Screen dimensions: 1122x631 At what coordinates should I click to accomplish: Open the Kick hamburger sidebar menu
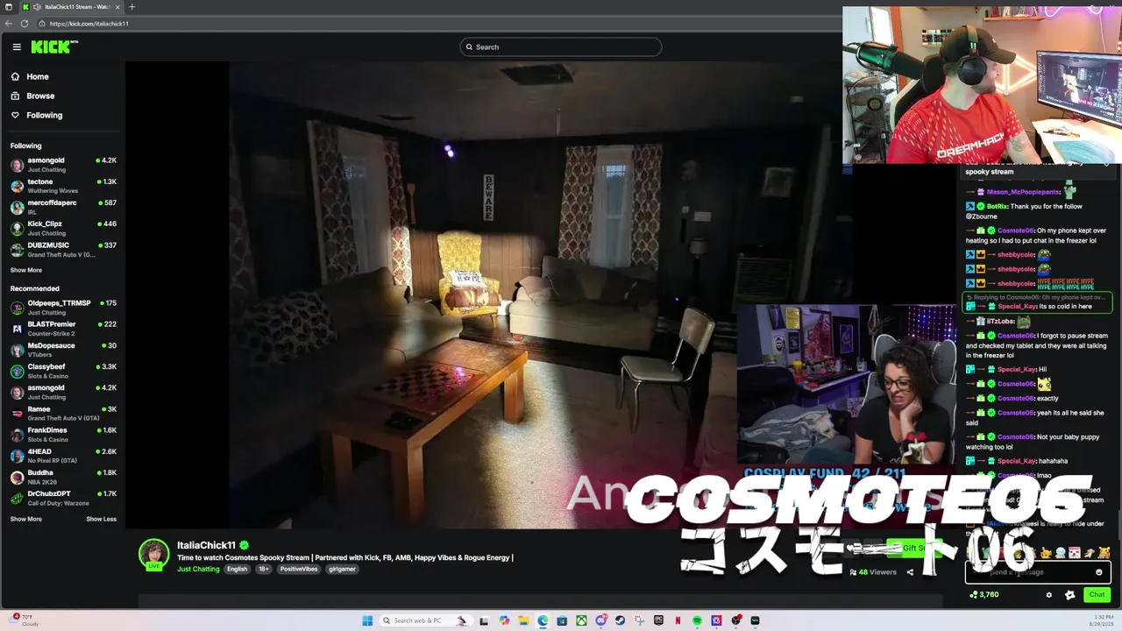[16, 47]
